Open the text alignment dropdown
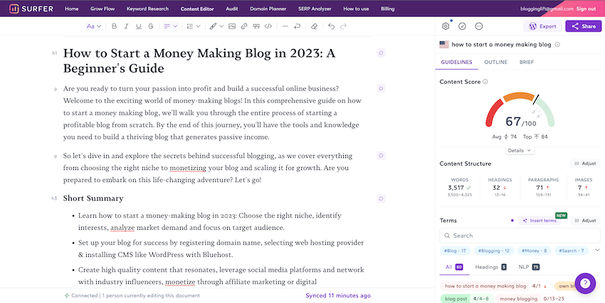Image resolution: width=605 pixels, height=303 pixels. (170, 26)
